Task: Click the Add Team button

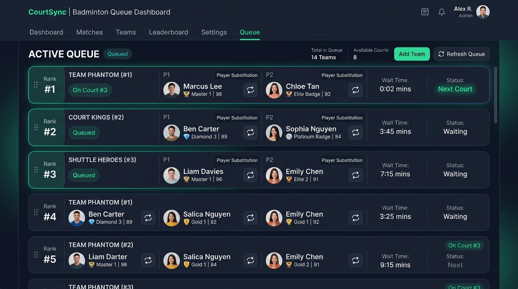Action: tap(412, 54)
